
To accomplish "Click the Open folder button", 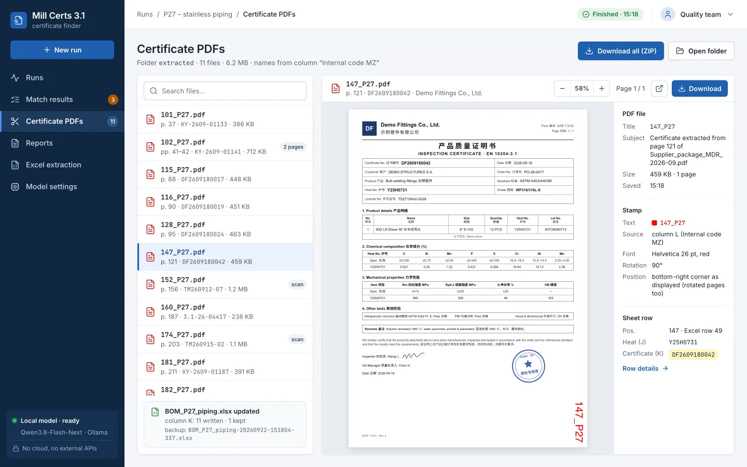I will pyautogui.click(x=701, y=51).
